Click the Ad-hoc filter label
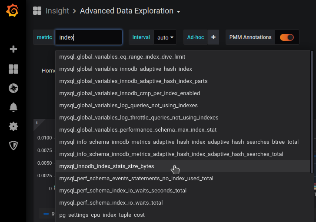 [196, 37]
